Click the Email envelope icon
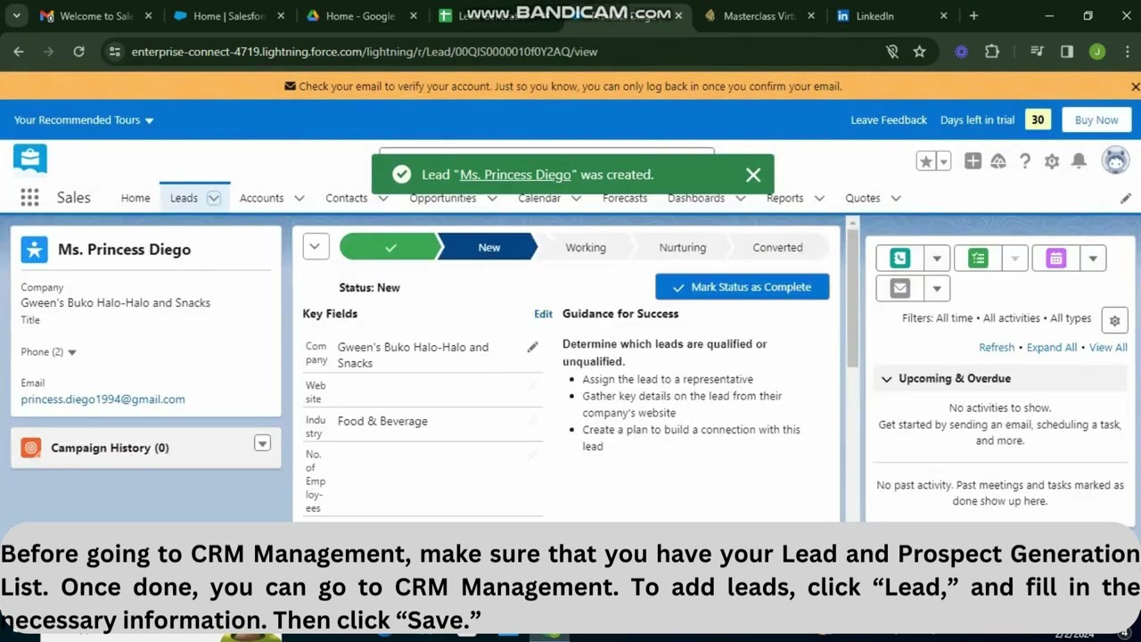1141x642 pixels. [x=899, y=288]
